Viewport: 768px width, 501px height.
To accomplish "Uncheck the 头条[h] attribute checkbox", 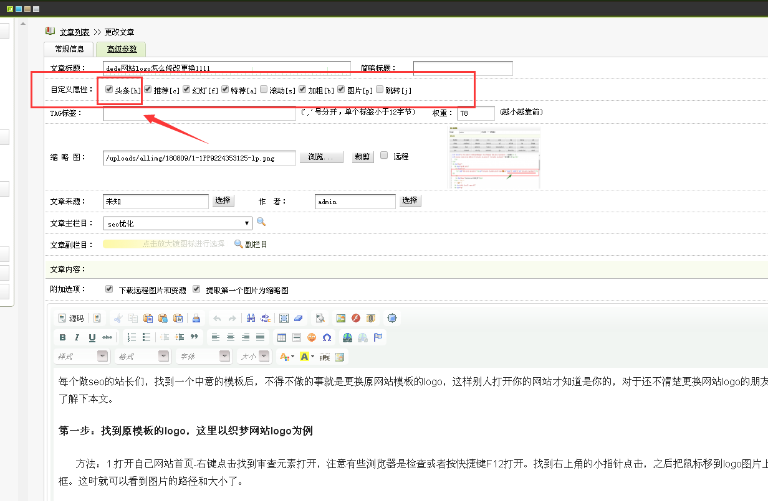I will click(x=109, y=90).
